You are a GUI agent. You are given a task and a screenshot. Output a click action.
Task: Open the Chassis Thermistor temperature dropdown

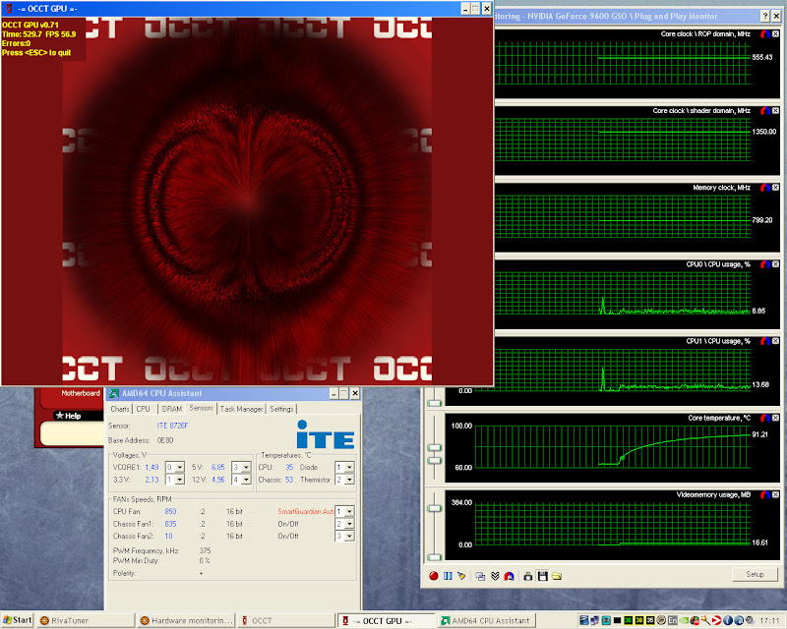pos(349,480)
